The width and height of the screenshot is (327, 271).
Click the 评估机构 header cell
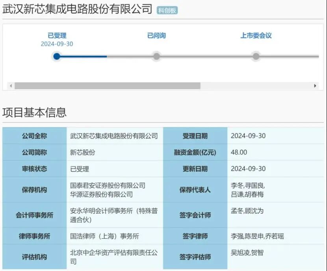click(34, 257)
